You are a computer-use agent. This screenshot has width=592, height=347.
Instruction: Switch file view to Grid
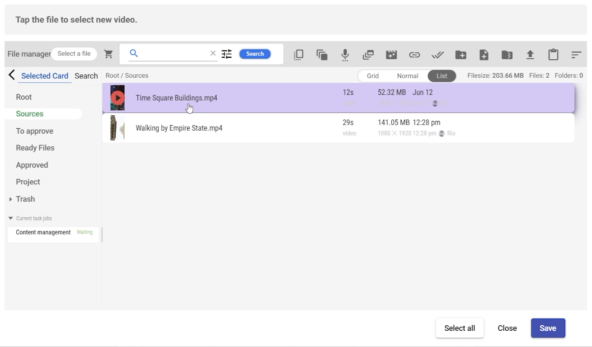click(373, 76)
